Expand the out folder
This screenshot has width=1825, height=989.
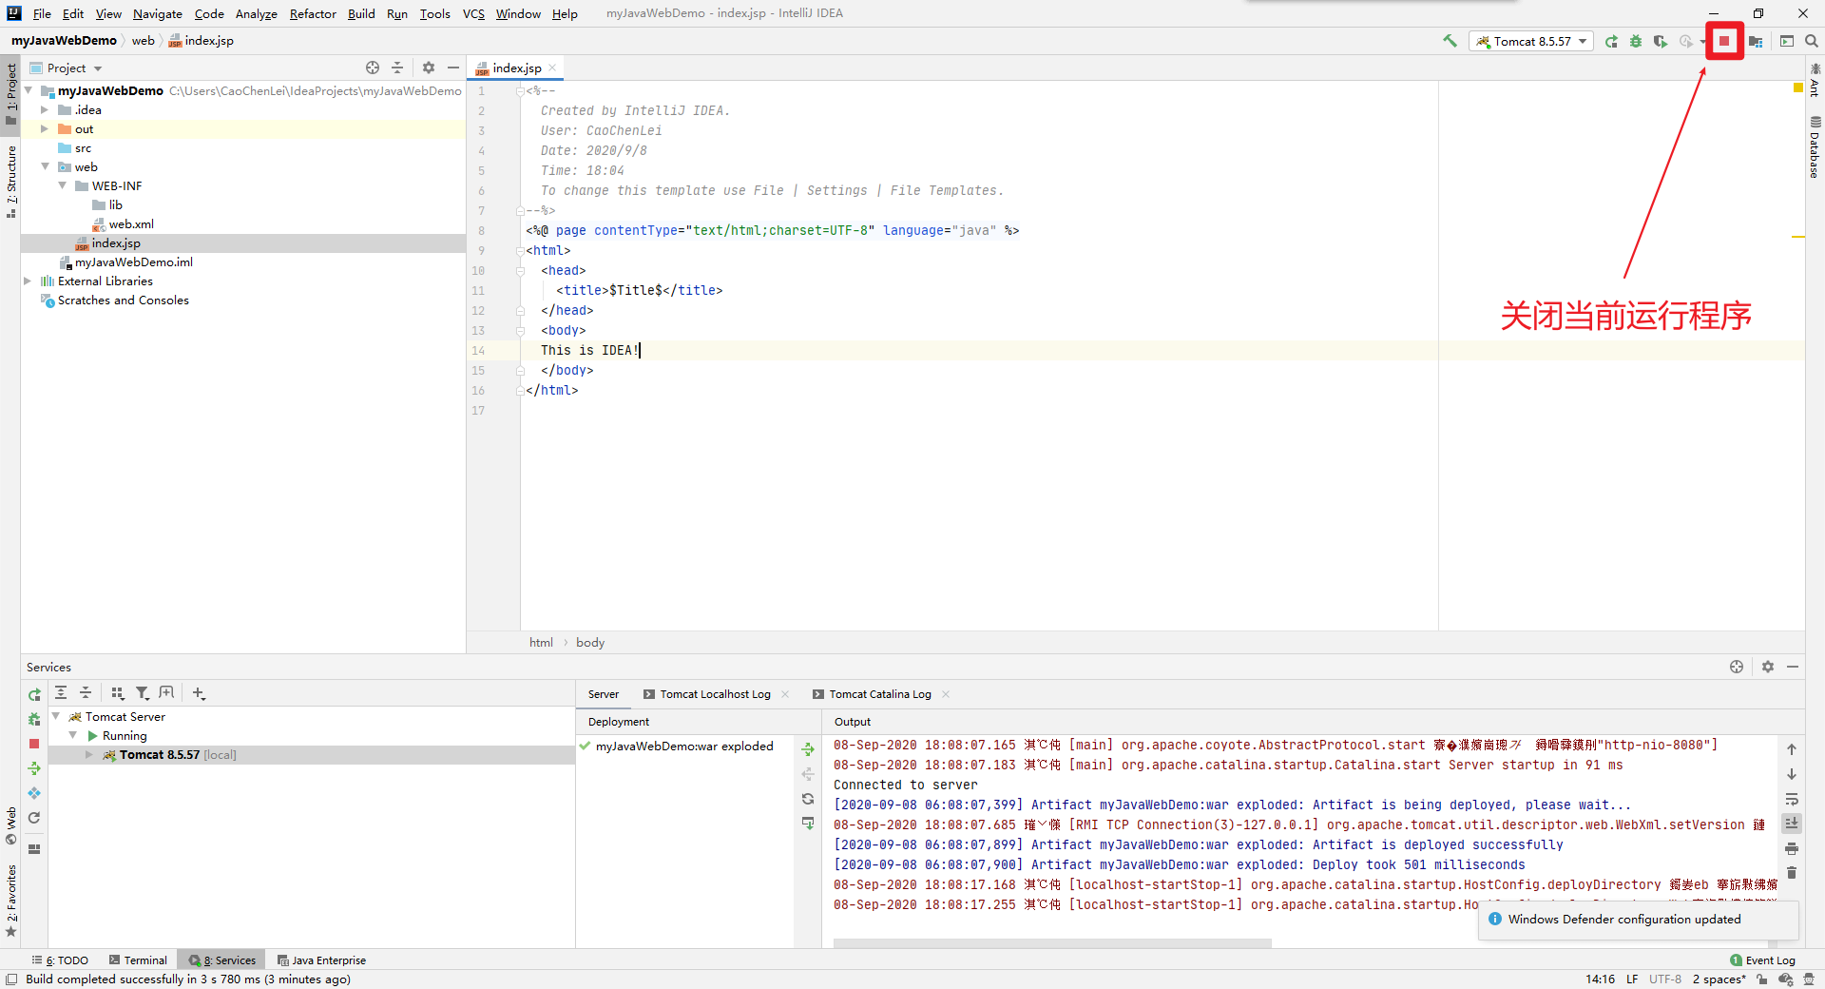tap(45, 128)
